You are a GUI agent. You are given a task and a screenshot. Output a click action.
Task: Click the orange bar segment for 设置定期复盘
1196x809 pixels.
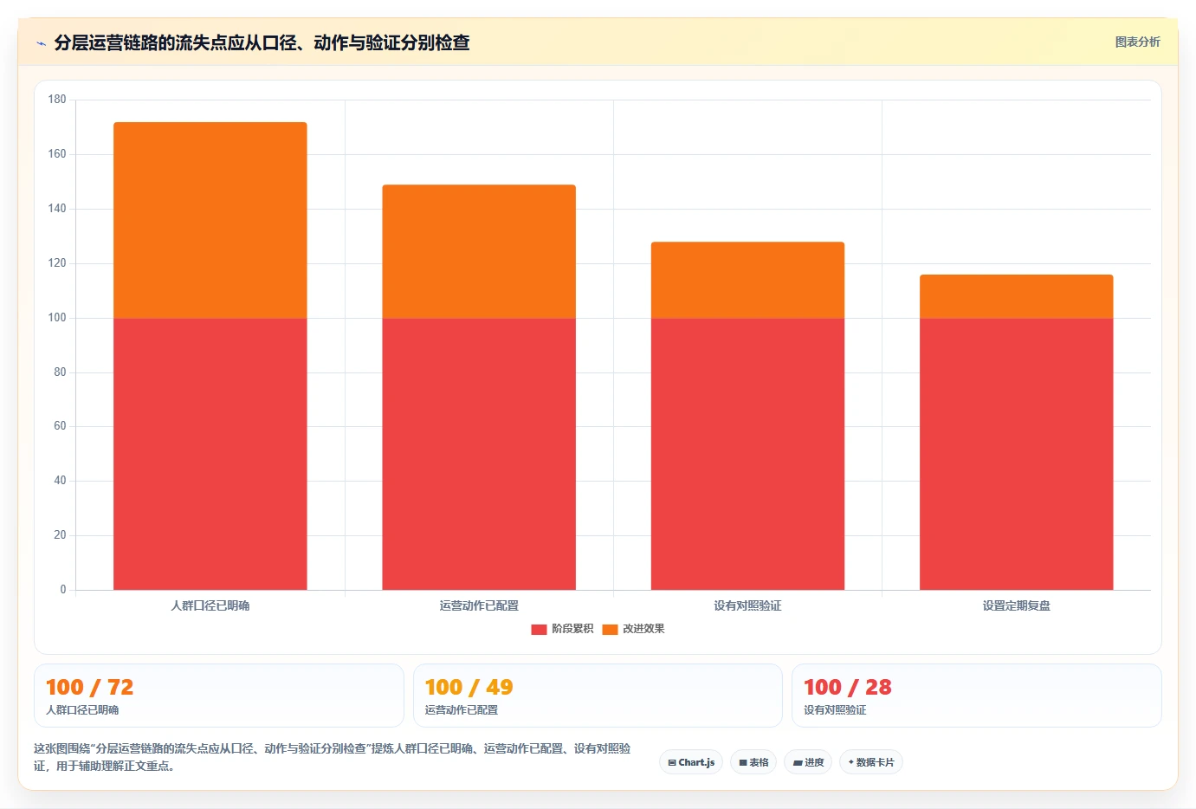click(1017, 296)
